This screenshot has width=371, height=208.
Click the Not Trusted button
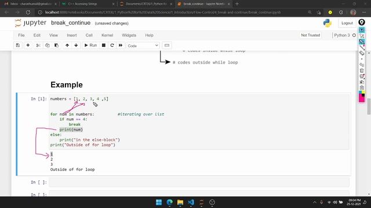coord(311,35)
